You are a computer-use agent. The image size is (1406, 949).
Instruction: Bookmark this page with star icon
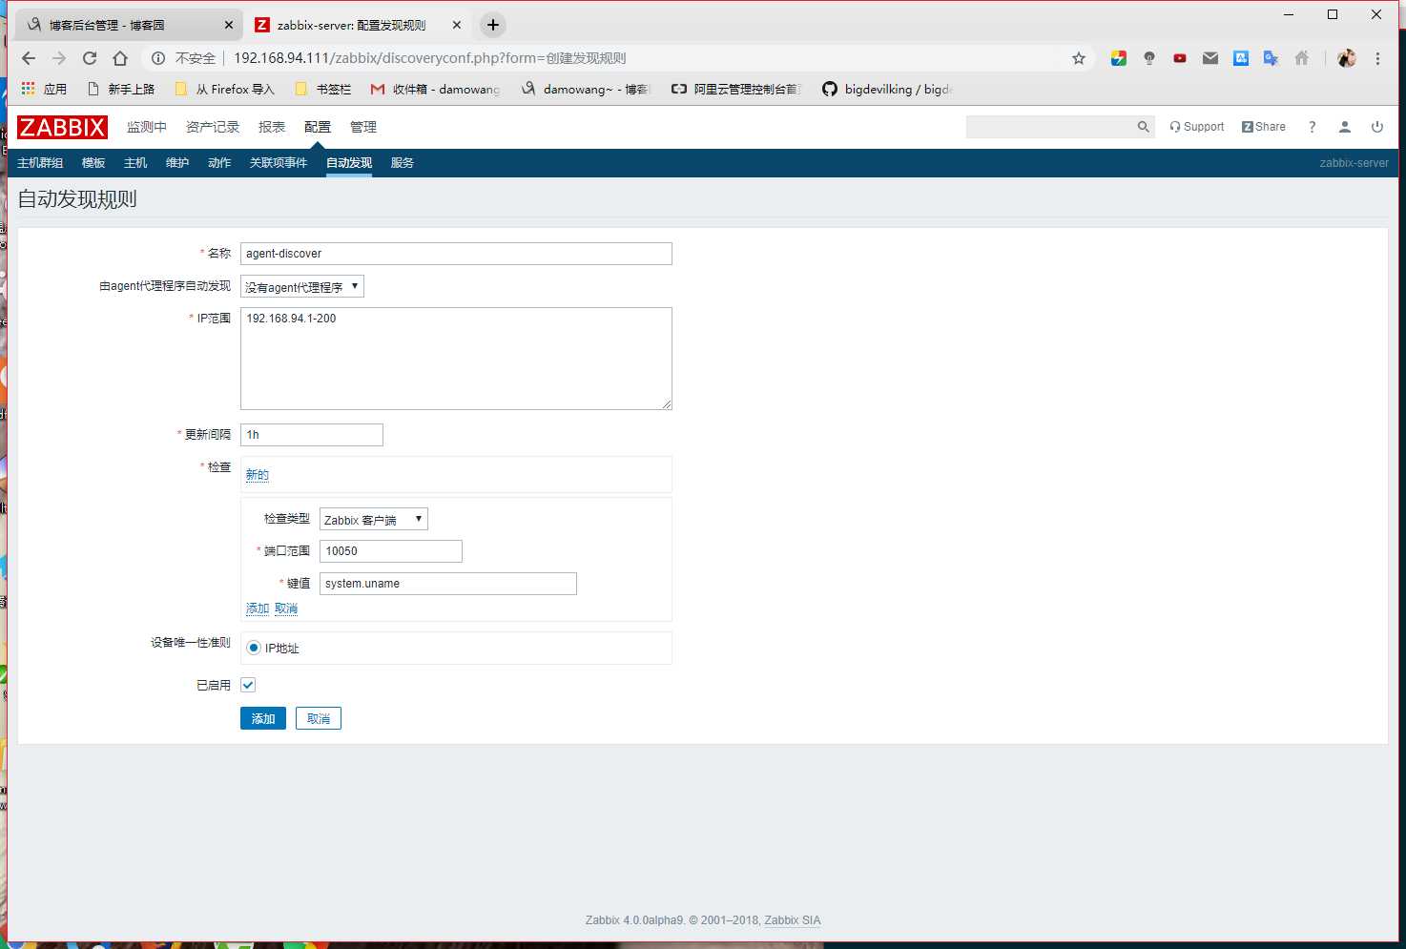point(1079,58)
